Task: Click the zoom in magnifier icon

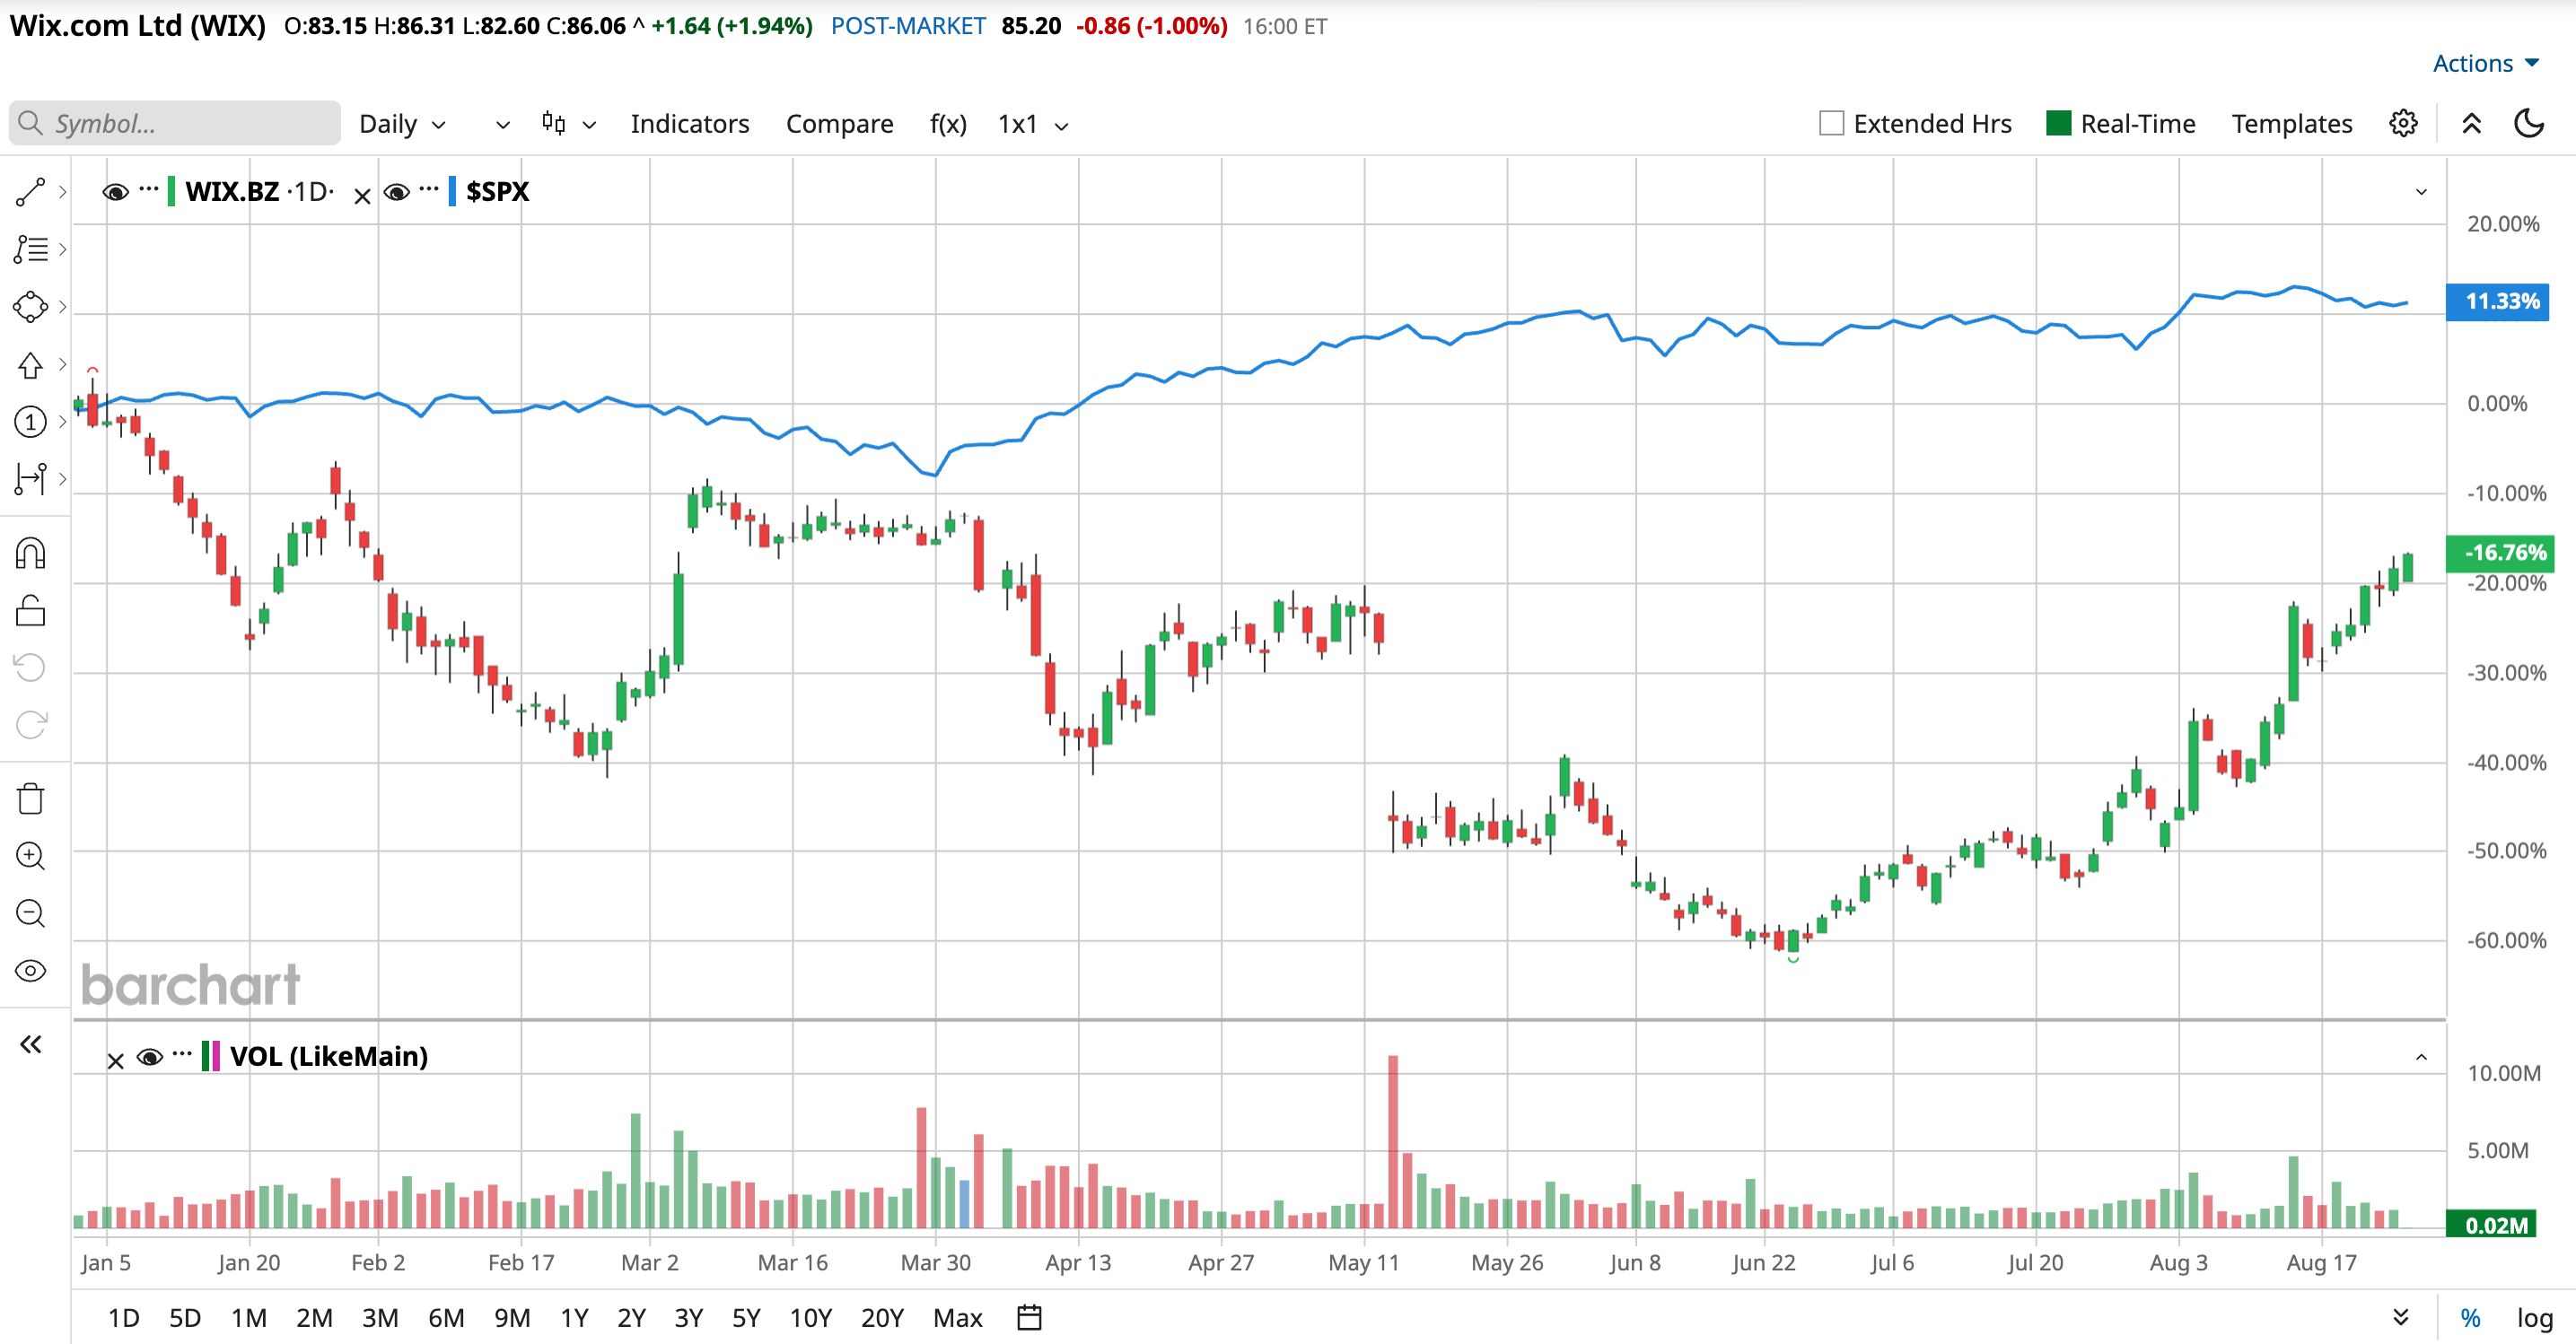Action: [30, 856]
